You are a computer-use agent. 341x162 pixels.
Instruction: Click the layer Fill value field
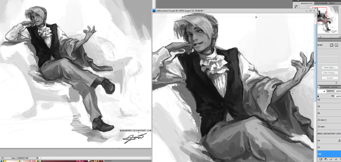click(x=338, y=96)
